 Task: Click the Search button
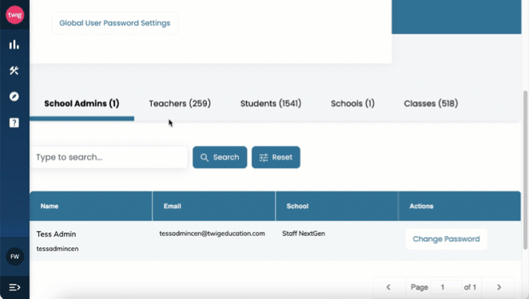click(220, 157)
